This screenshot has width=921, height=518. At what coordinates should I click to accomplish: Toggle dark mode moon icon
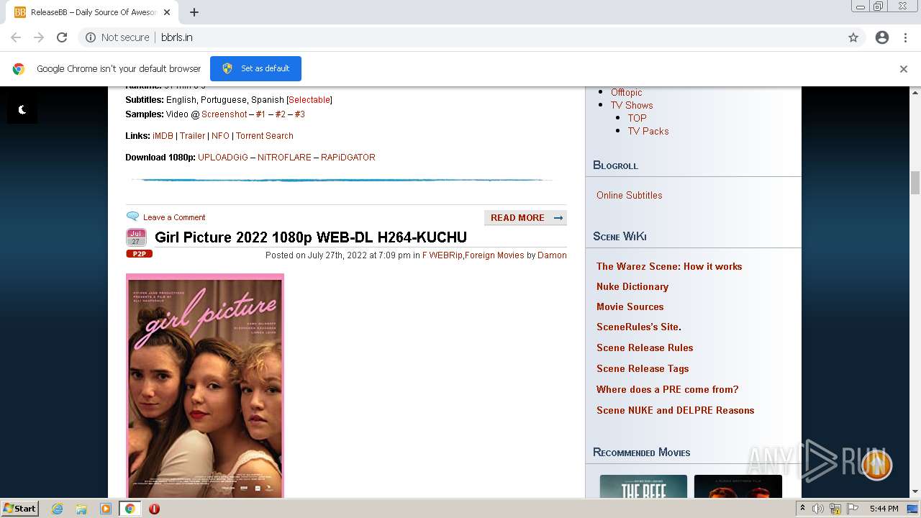tap(22, 109)
